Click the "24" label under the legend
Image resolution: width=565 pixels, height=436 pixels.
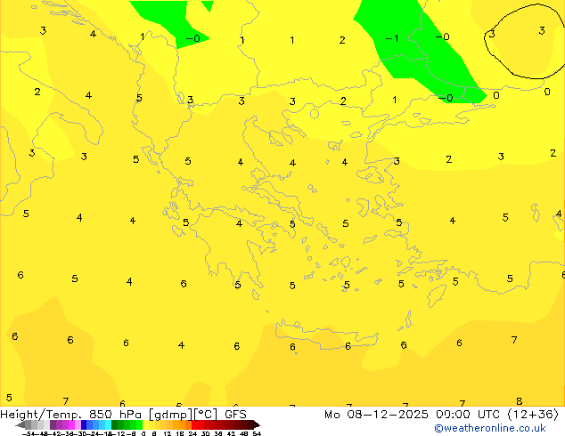tap(192, 433)
